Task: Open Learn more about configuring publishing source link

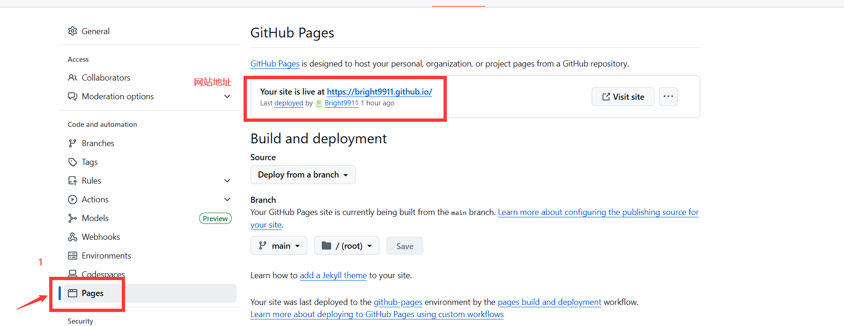Action: pyautogui.click(x=598, y=212)
